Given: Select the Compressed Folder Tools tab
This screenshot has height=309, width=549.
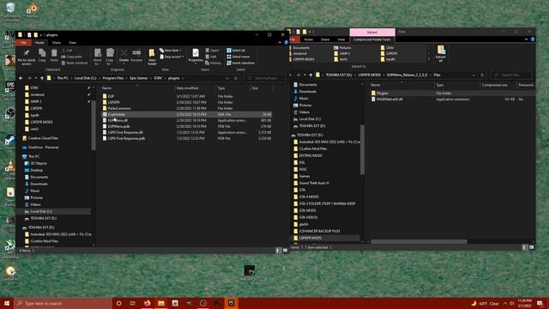Looking at the screenshot, I should point(371,39).
